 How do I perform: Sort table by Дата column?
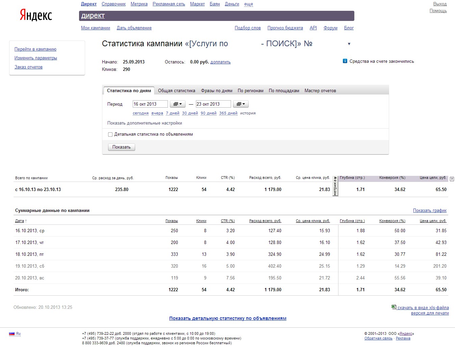[x=20, y=221]
